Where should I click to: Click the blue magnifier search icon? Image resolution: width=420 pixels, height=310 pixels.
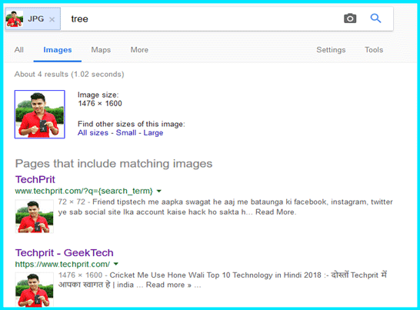(375, 18)
